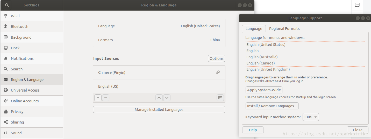Viewport: 371px width, 139px height.
Task: Click the Wi-Fi icon in the sidebar
Action: [x=6, y=16]
